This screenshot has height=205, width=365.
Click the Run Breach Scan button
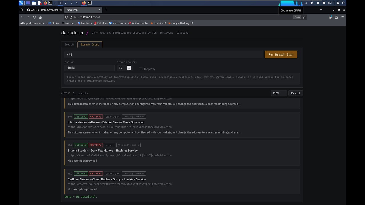pos(281,54)
